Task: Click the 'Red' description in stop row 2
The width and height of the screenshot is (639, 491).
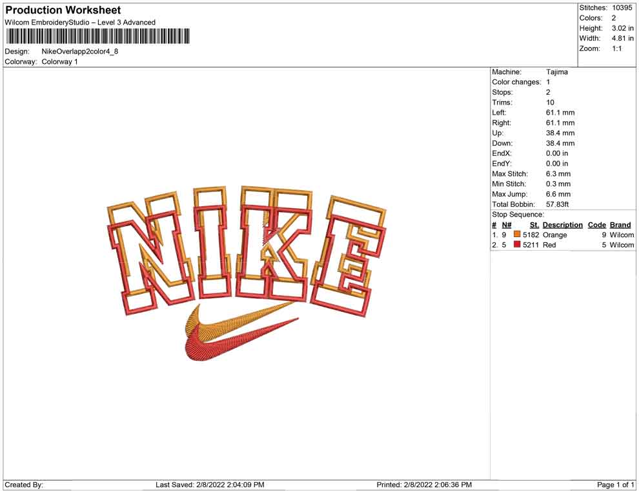Action: pyautogui.click(x=549, y=245)
